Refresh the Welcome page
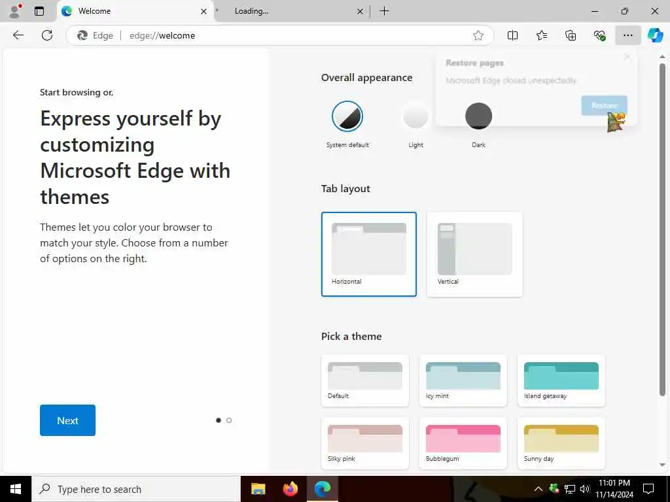This screenshot has height=502, width=670. (x=47, y=35)
